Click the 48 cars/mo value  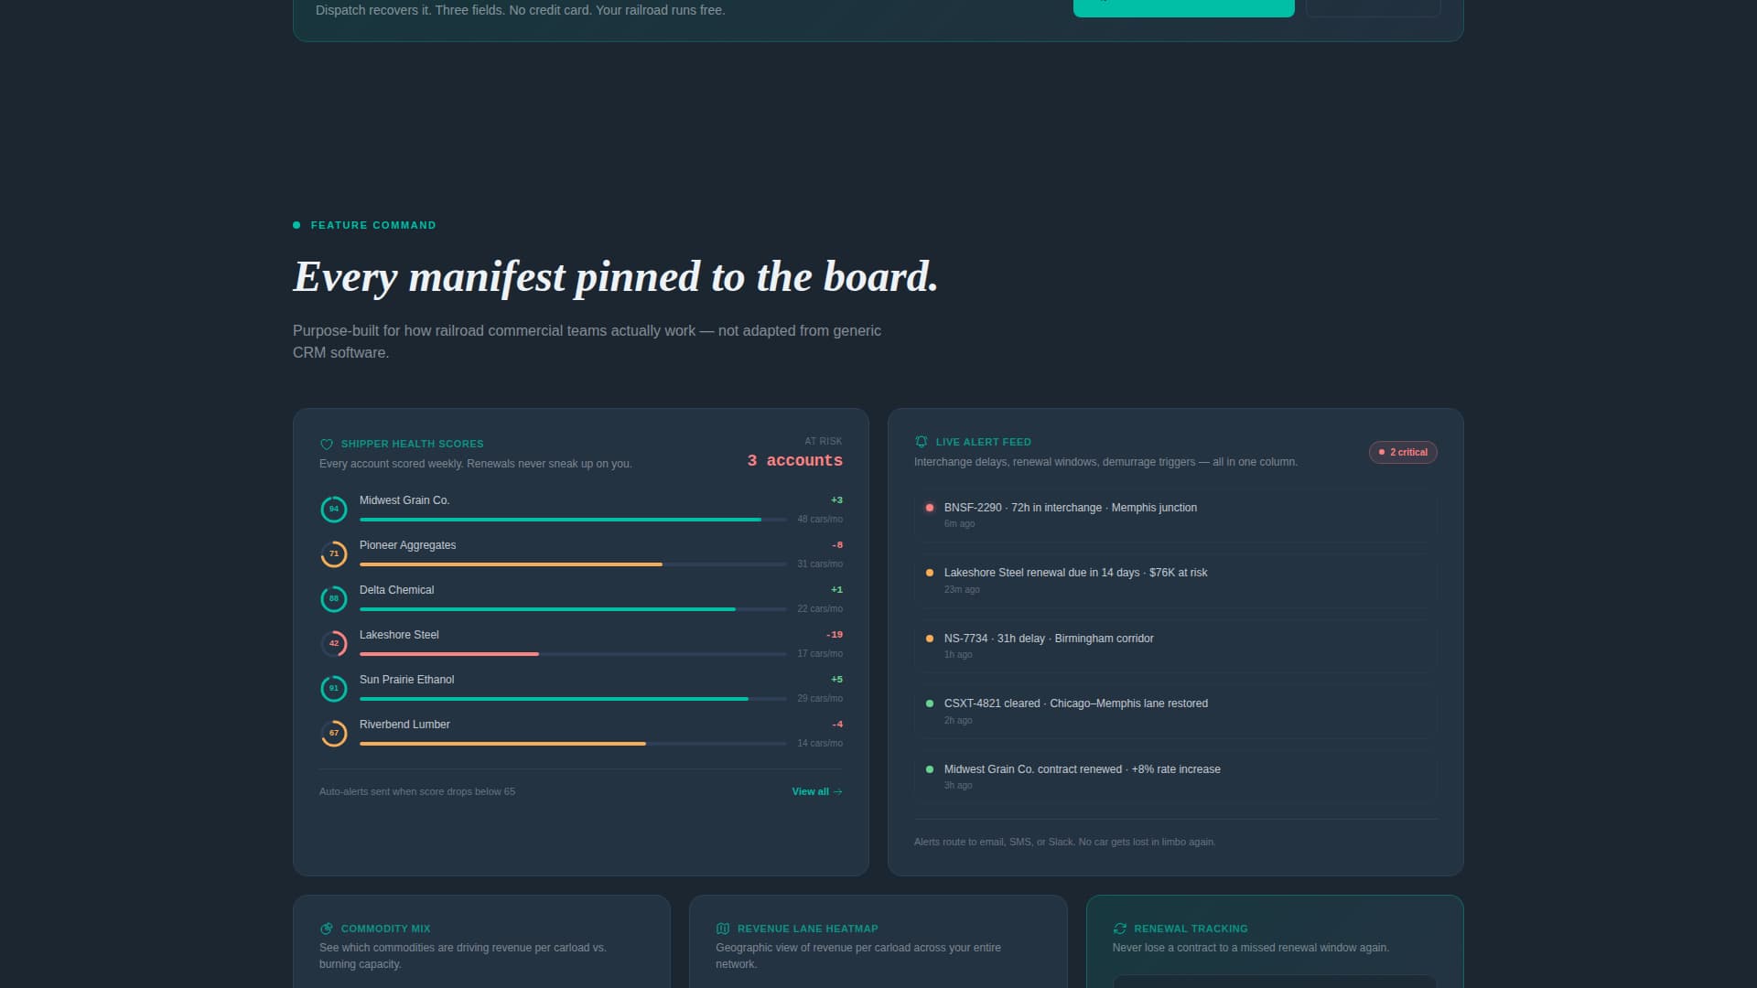click(820, 520)
